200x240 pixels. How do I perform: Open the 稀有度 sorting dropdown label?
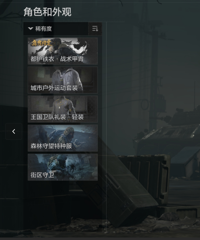point(44,29)
